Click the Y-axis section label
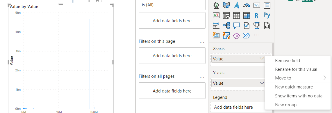Screen dimensions: 332x113 click(x=219, y=73)
